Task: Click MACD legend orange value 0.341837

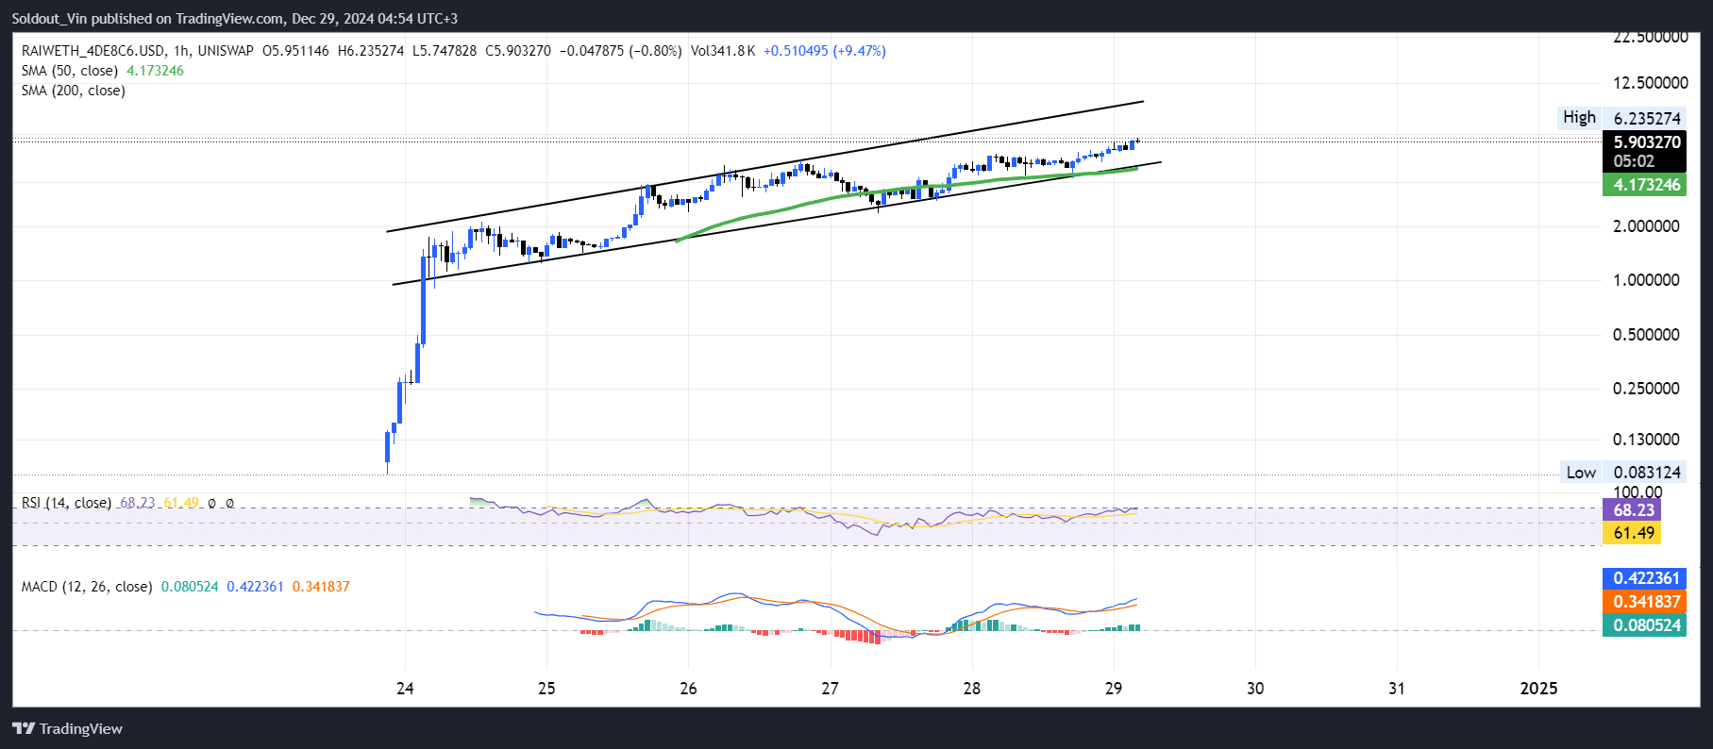Action: [321, 587]
